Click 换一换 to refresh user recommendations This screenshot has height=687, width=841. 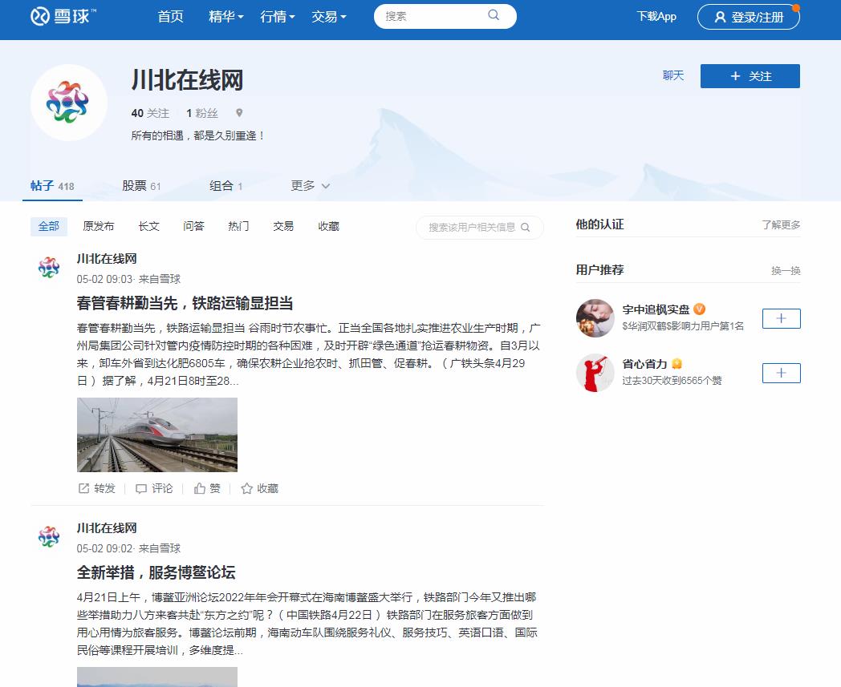click(786, 271)
